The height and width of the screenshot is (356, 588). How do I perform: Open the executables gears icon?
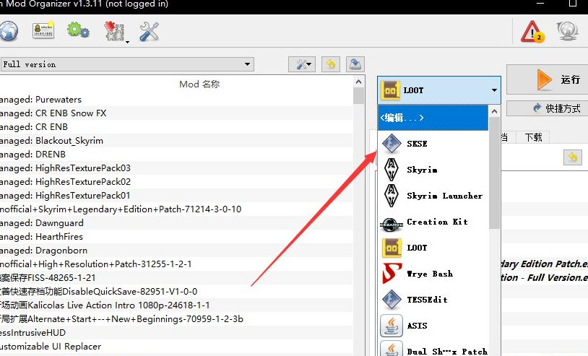pos(78,30)
